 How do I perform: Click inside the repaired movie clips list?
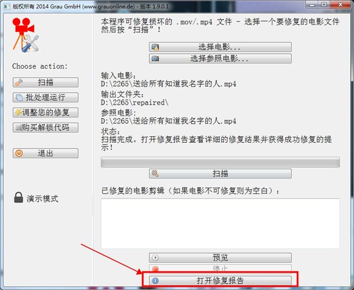220,223
